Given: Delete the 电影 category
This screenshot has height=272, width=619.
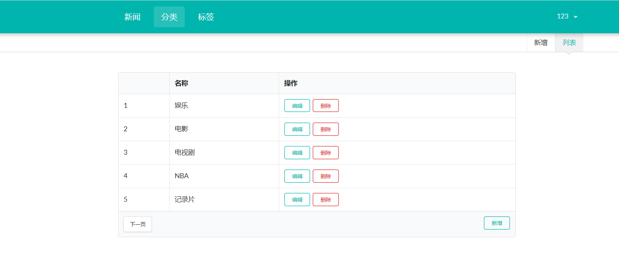Looking at the screenshot, I should point(326,129).
